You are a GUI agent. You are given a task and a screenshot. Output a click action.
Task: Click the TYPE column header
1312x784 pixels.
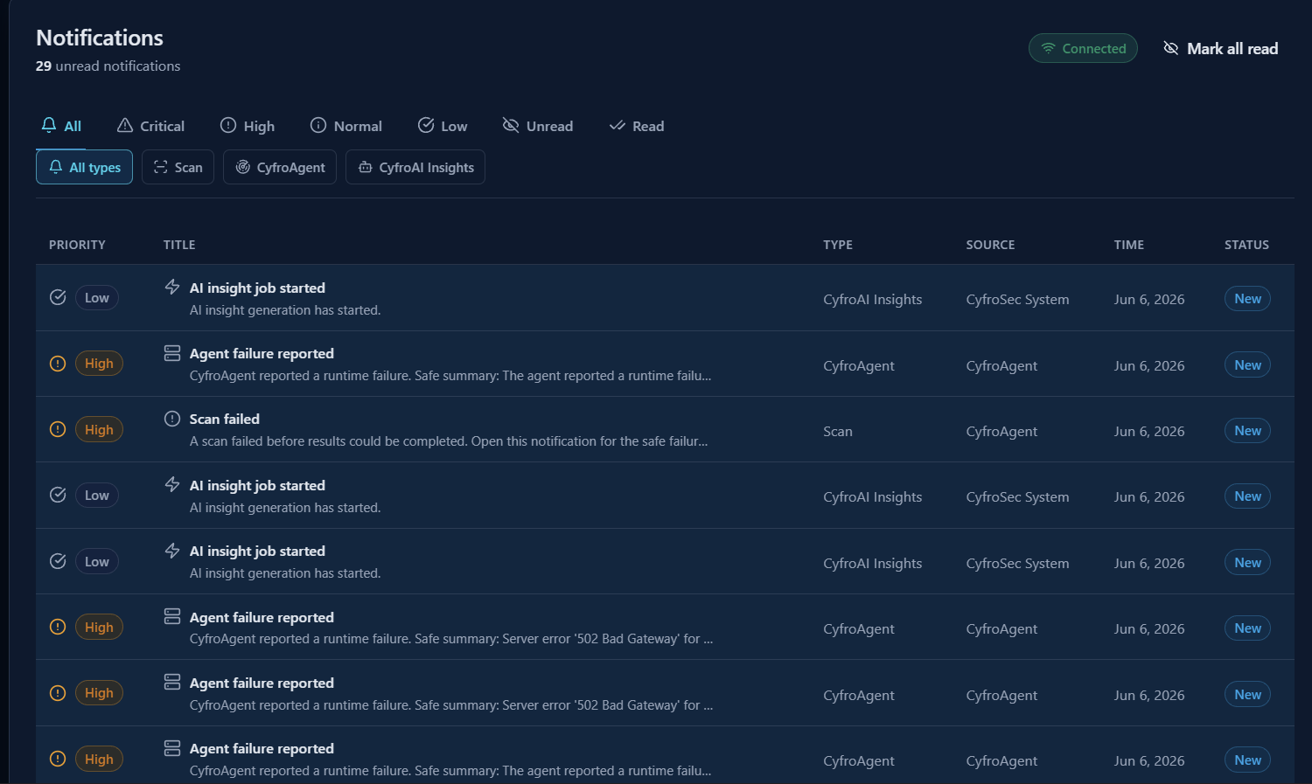tap(838, 245)
